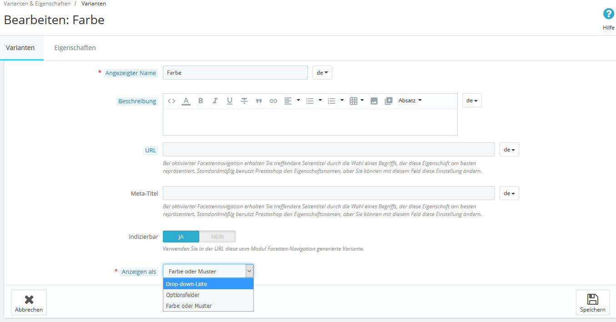Click into the URL input field
This screenshot has width=616, height=322.
tap(329, 150)
